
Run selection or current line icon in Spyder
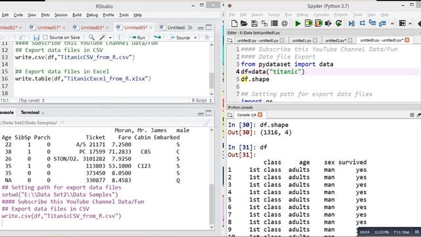(328, 24)
